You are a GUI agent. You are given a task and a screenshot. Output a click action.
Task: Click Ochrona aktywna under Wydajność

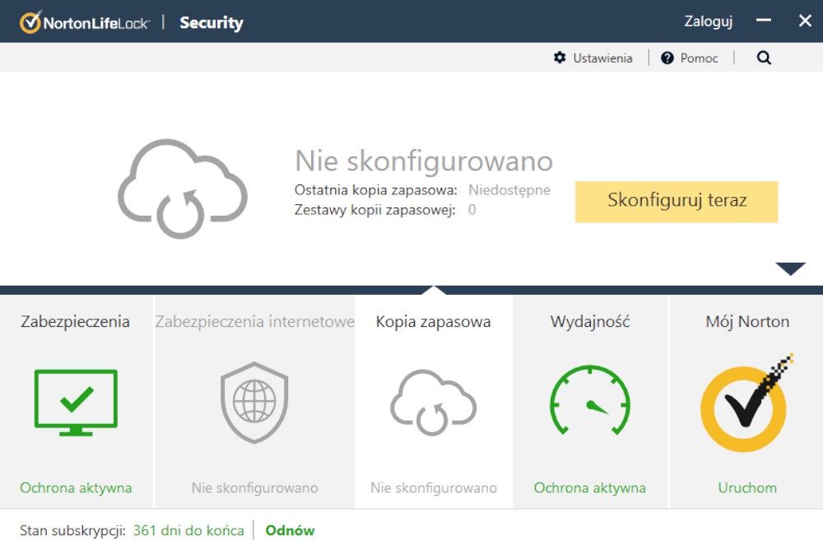590,487
